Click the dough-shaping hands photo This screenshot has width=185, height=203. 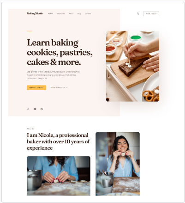coord(59,176)
